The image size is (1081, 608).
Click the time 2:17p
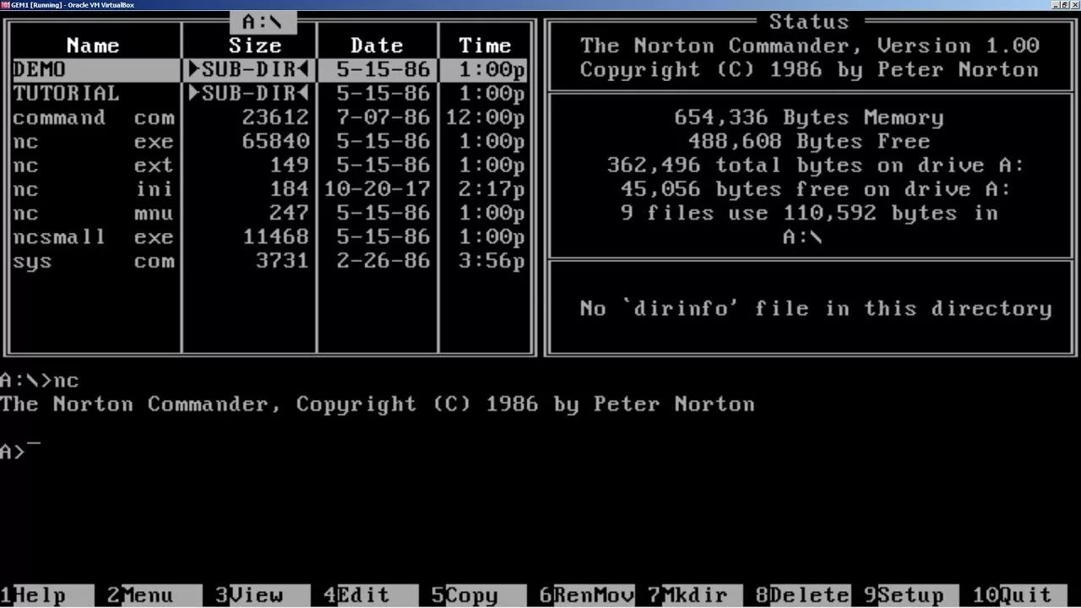click(x=492, y=189)
